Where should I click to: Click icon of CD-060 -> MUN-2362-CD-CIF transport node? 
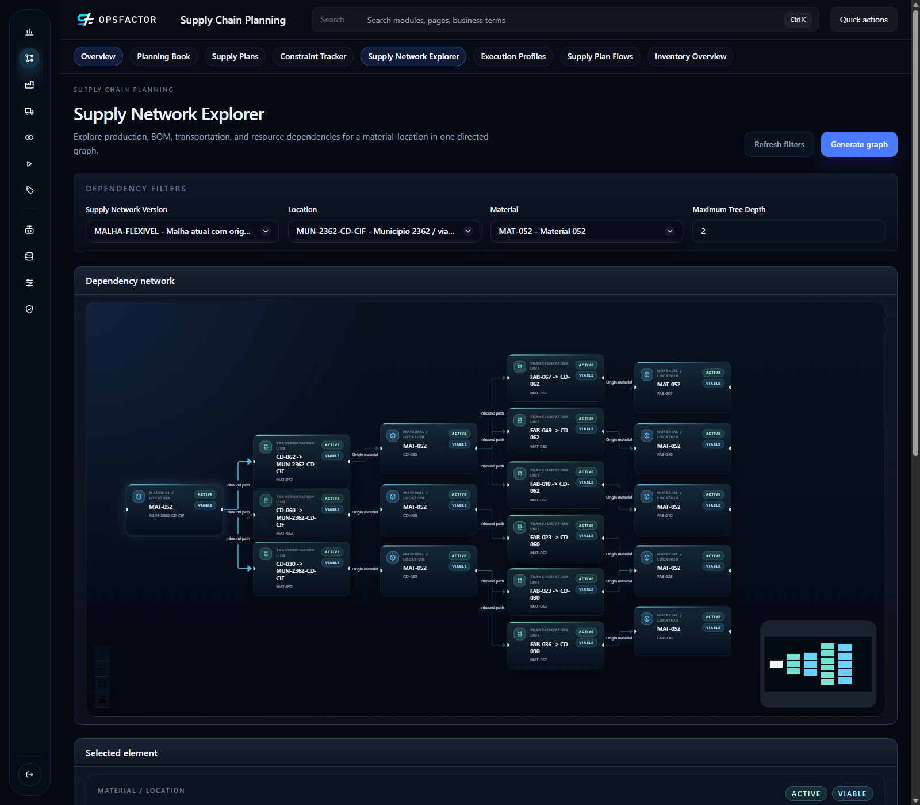[266, 500]
